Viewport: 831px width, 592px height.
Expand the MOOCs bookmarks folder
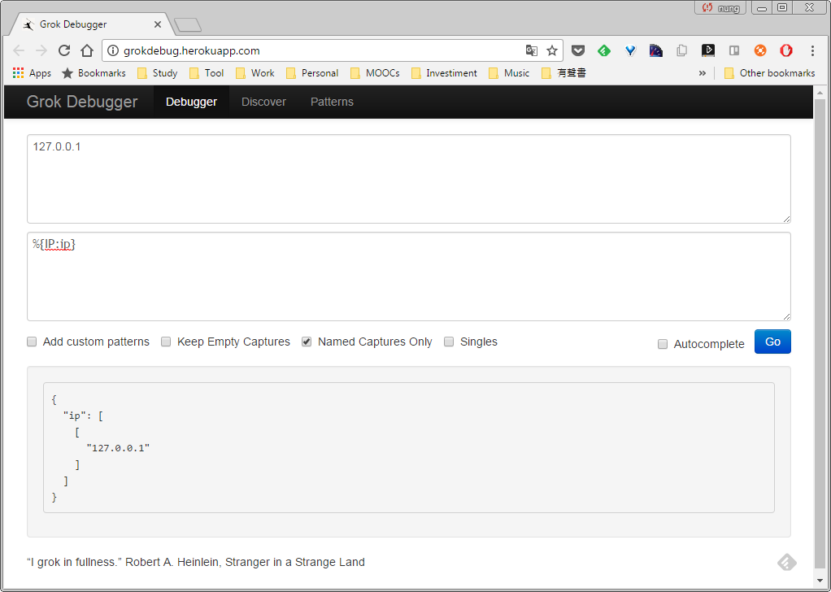click(375, 73)
